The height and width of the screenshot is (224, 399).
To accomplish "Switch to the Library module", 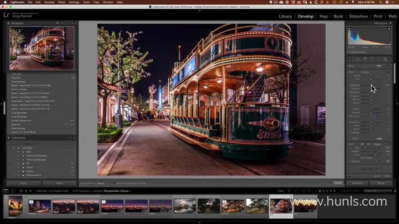I will [x=285, y=16].
